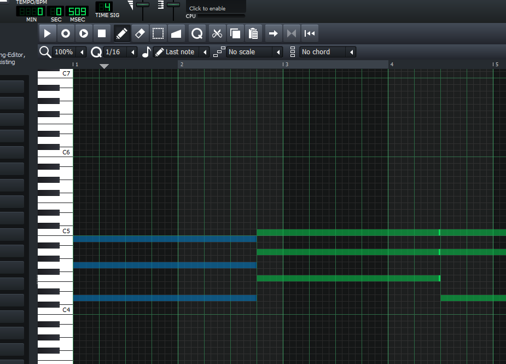
Task: Click bar 4 on the timeline ruler
Action: [392, 64]
